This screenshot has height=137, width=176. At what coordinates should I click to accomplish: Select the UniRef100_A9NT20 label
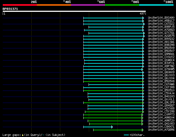(x=161, y=121)
